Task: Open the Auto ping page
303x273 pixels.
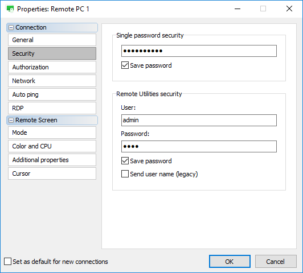Action: [x=52, y=94]
